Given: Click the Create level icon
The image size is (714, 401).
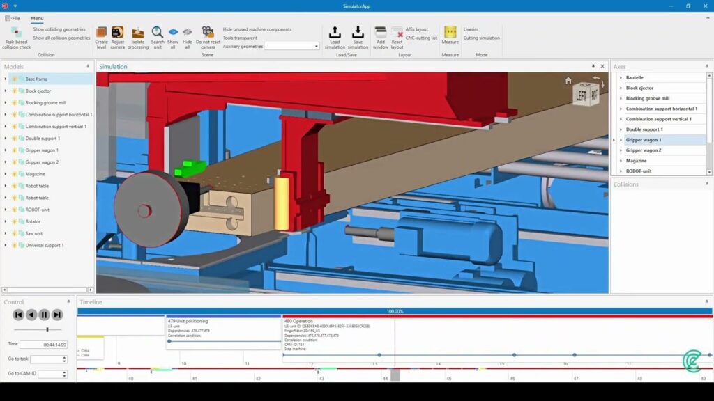Looking at the screenshot, I should pos(101,32).
